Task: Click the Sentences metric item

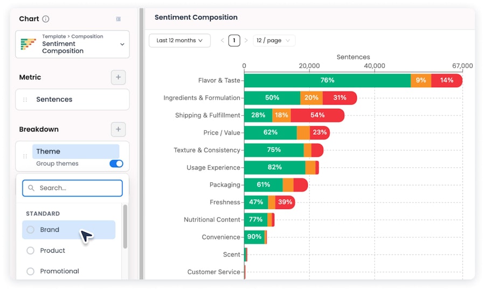Action: (x=72, y=100)
